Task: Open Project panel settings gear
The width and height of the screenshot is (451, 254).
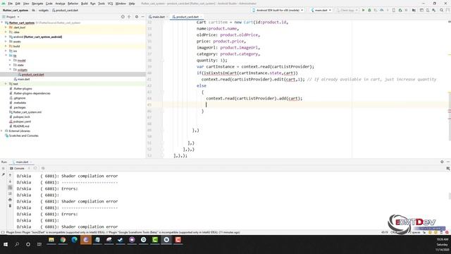Action: (137, 17)
